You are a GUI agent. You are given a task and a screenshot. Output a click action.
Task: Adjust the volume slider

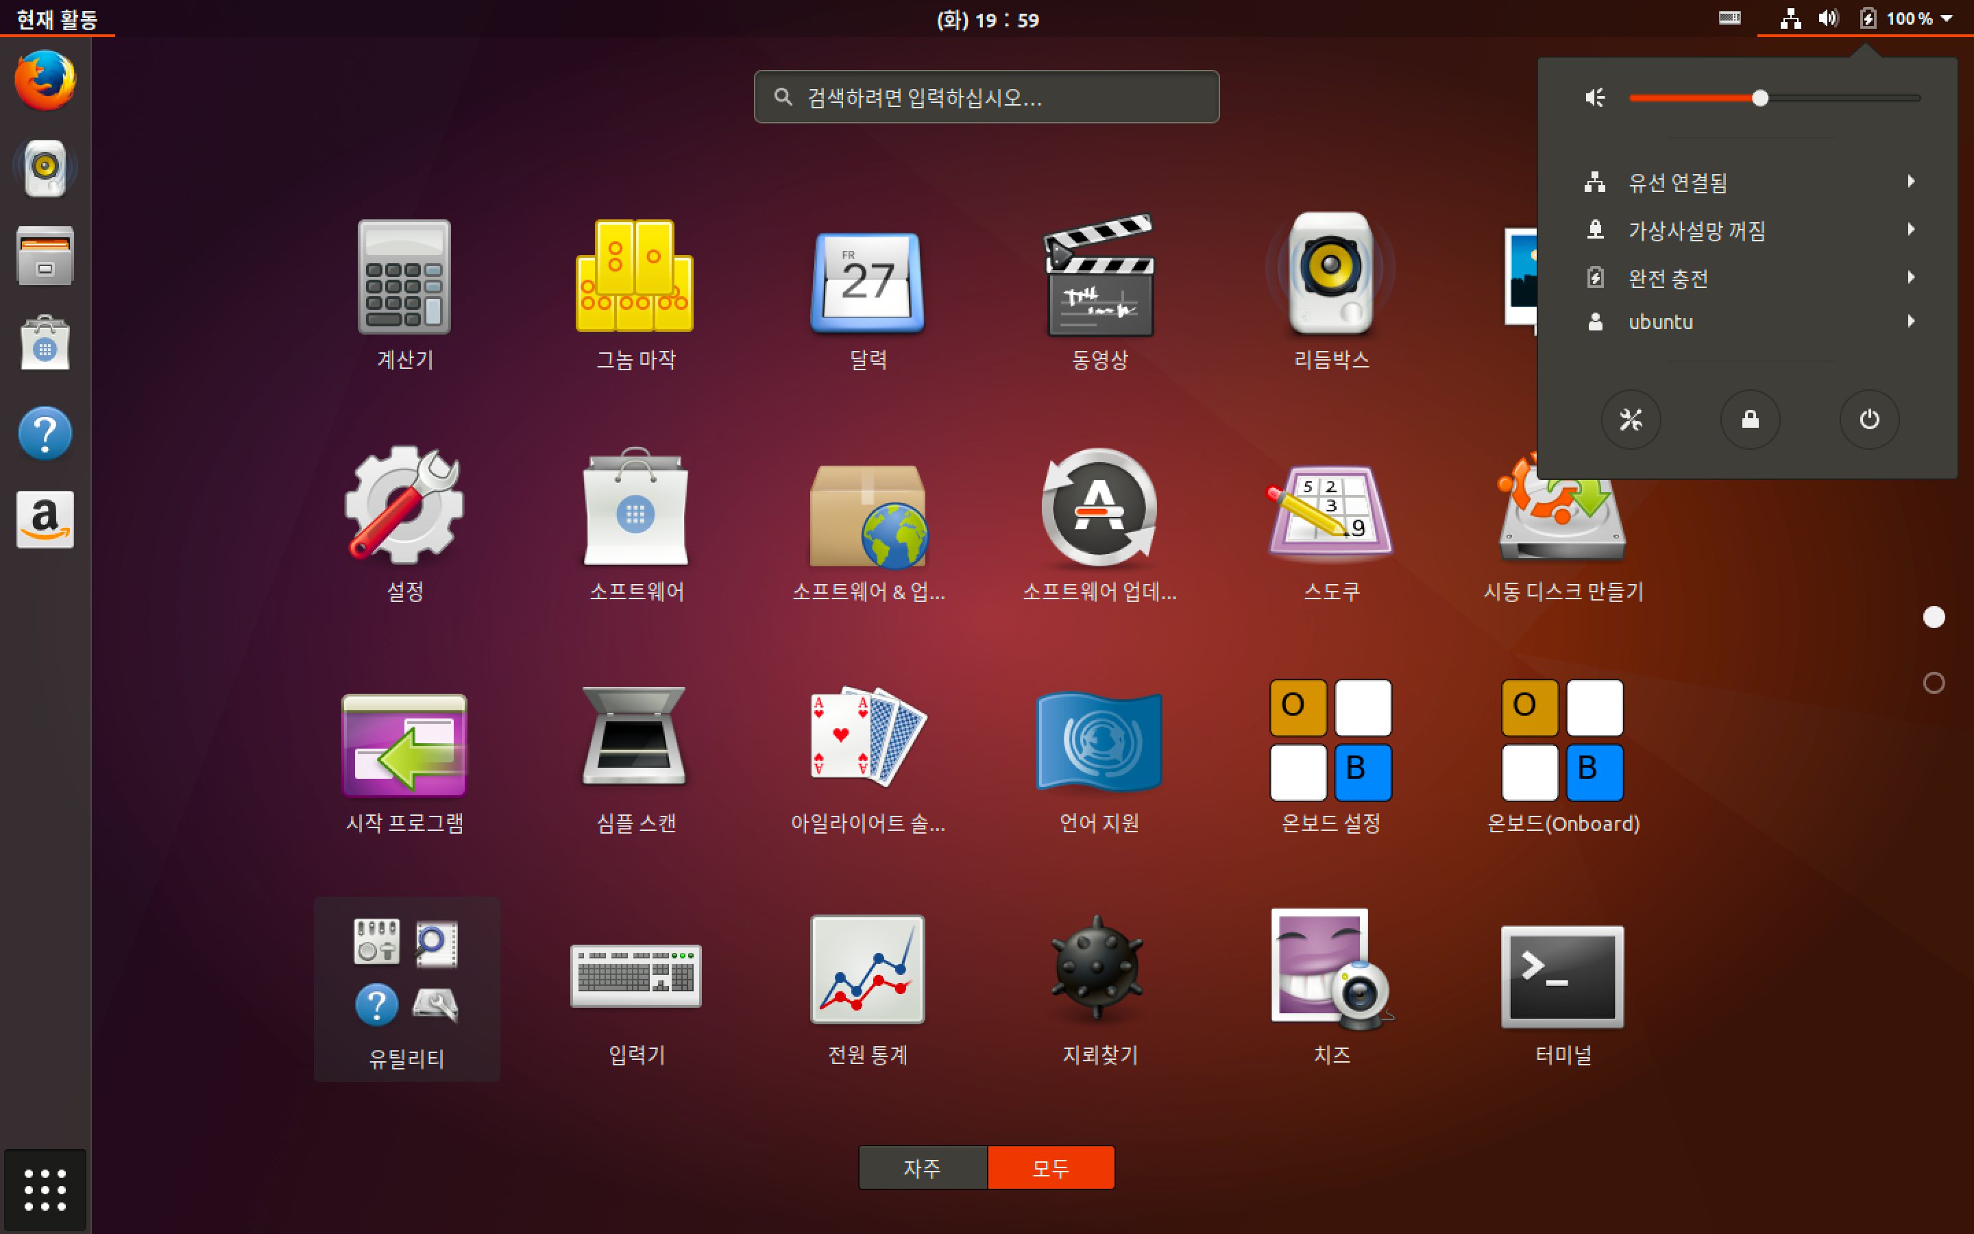coord(1775,98)
